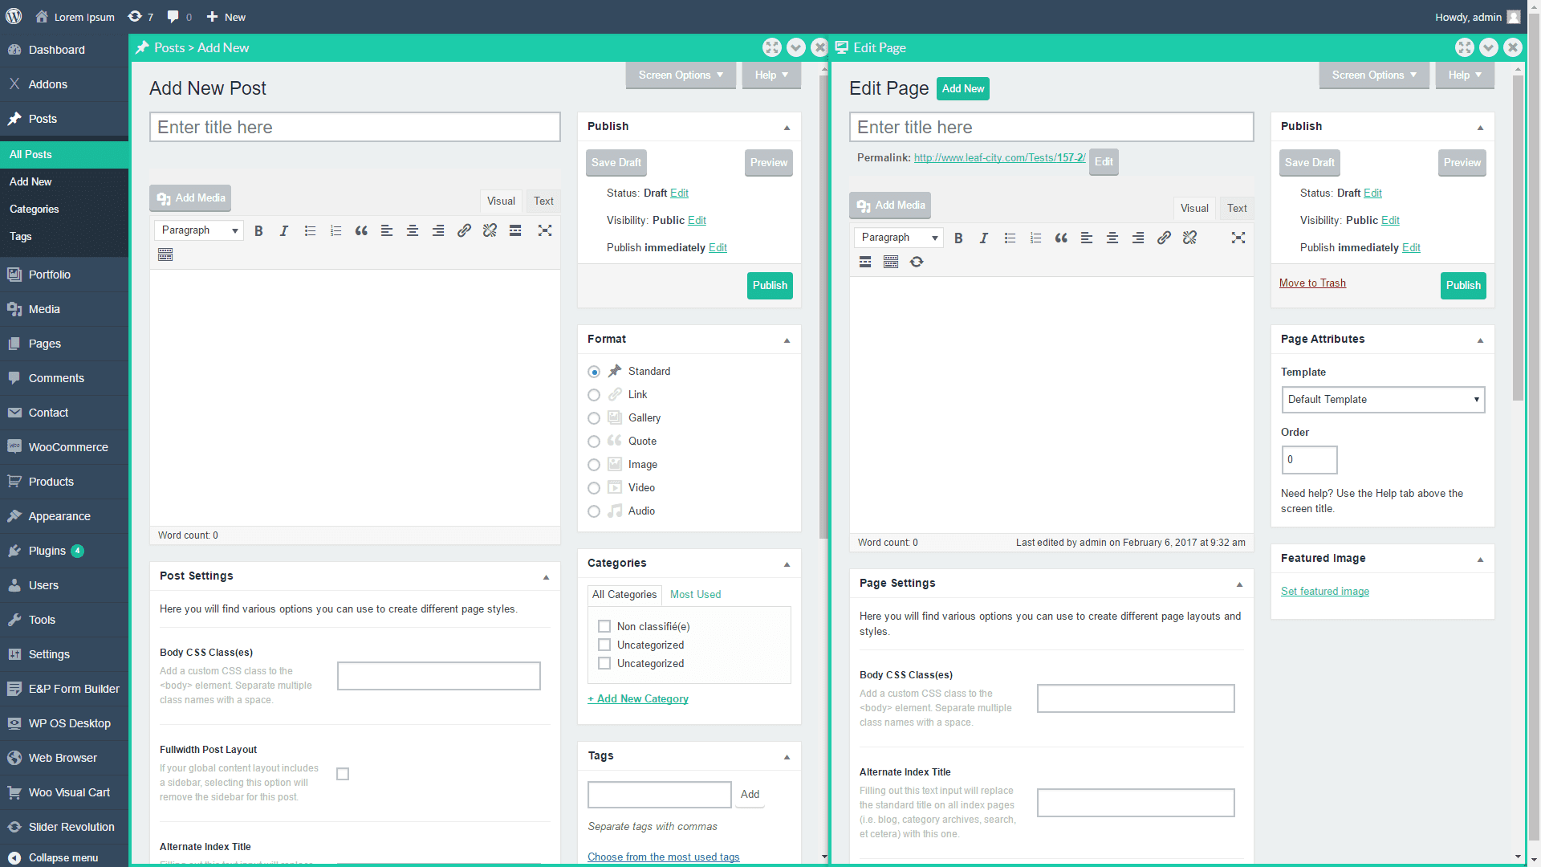1541x867 pixels.
Task: Type in the Enter title here field
Action: click(355, 127)
